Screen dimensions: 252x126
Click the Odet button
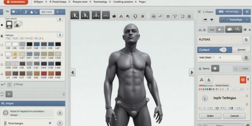210,116
